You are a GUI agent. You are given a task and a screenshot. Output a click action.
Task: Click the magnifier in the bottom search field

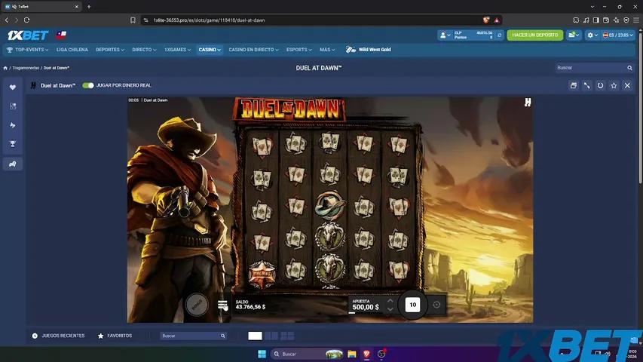(222, 336)
